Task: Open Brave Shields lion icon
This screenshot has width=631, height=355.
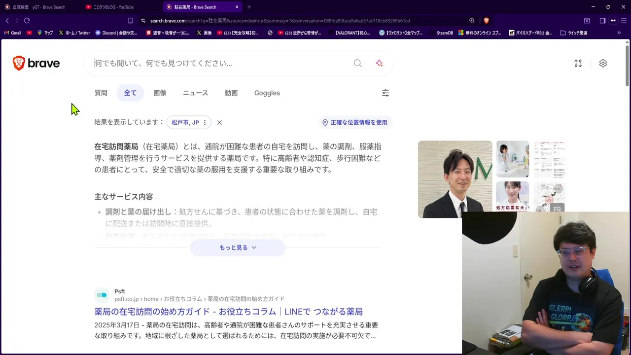Action: point(486,21)
